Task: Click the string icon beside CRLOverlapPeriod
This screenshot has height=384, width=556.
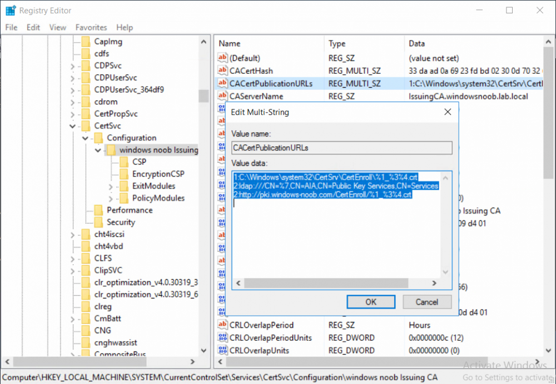Action: tap(222, 325)
